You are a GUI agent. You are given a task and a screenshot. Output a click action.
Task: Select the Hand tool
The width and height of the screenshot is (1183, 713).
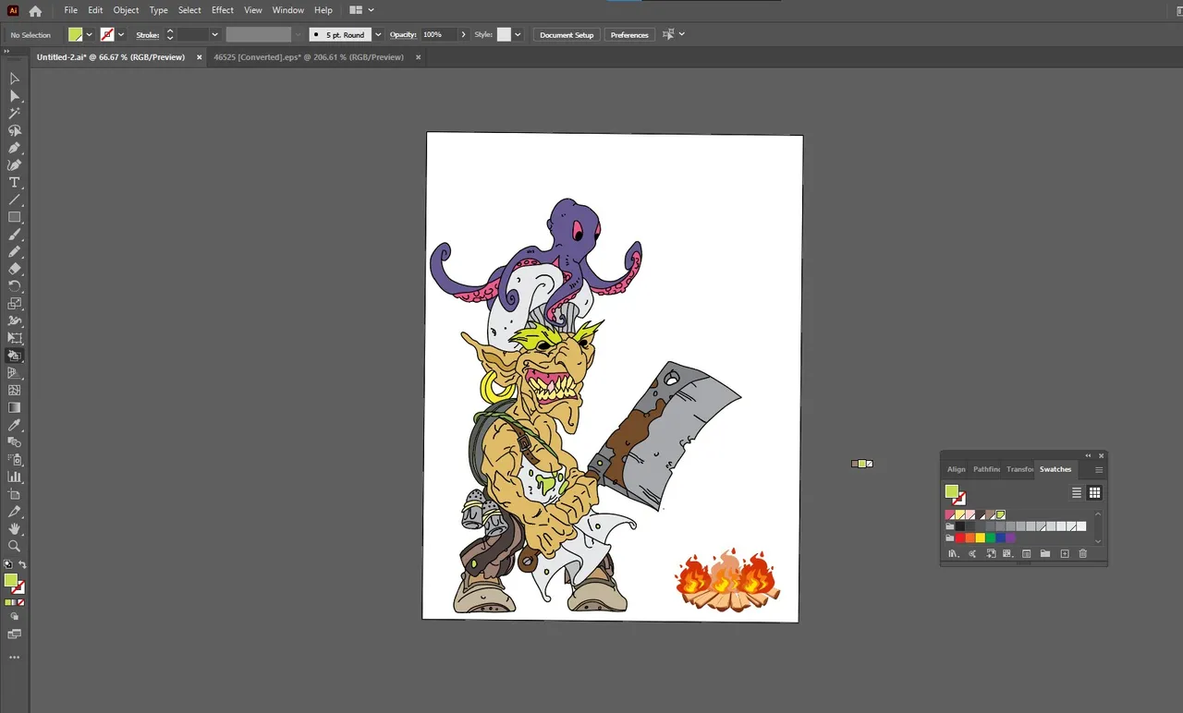14,528
